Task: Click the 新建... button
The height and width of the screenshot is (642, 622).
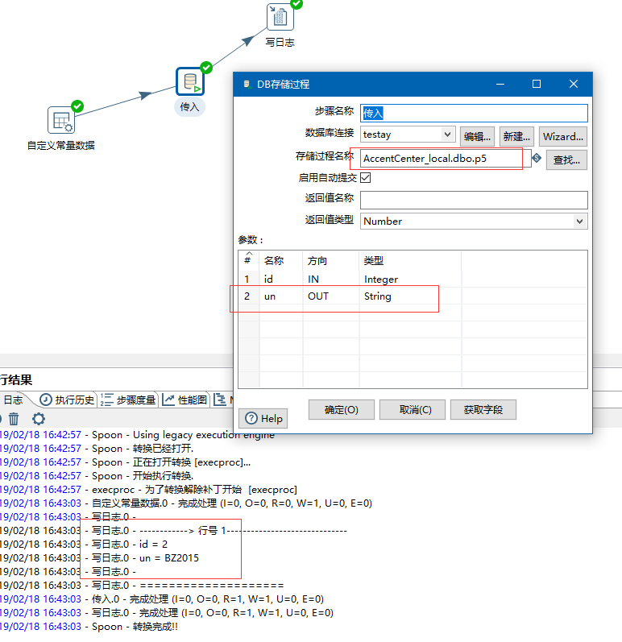Action: [x=516, y=136]
